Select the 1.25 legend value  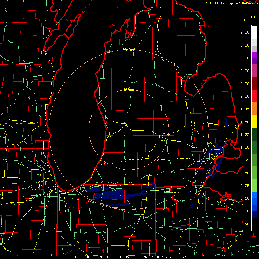[245, 135]
